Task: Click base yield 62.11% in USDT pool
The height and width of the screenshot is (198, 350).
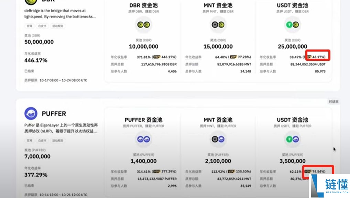Action: pos(296,172)
